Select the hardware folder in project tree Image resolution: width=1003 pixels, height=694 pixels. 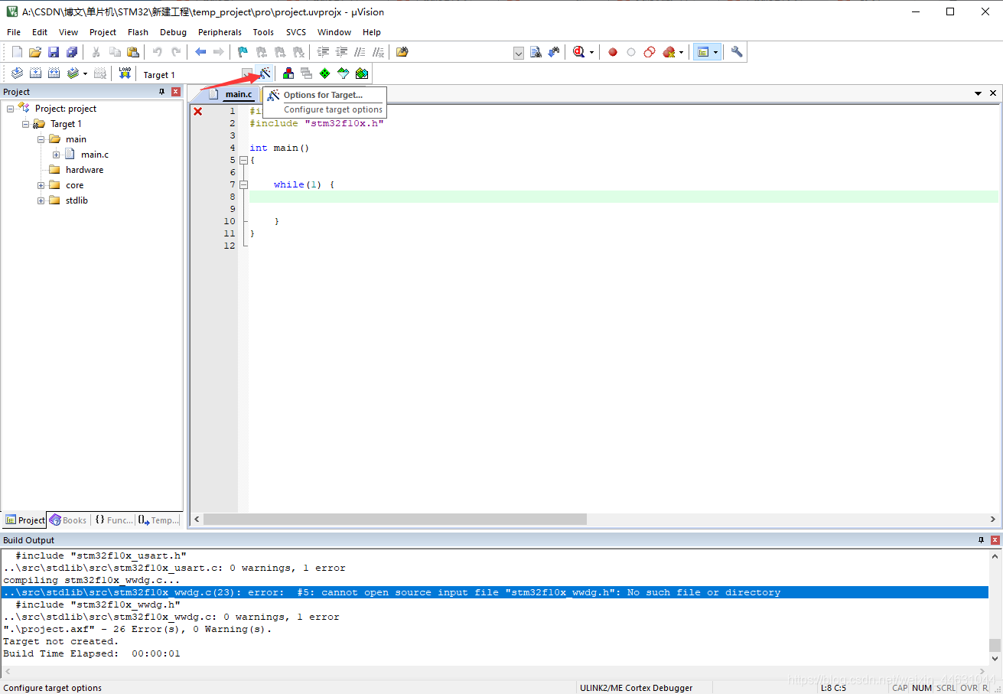84,170
